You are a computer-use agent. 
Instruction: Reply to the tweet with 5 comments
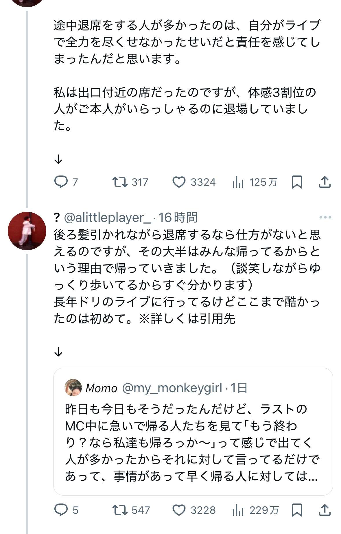tap(61, 510)
